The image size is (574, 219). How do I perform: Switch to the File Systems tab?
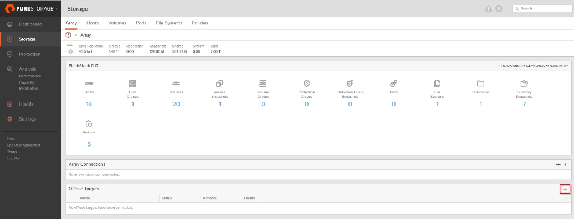pos(169,23)
